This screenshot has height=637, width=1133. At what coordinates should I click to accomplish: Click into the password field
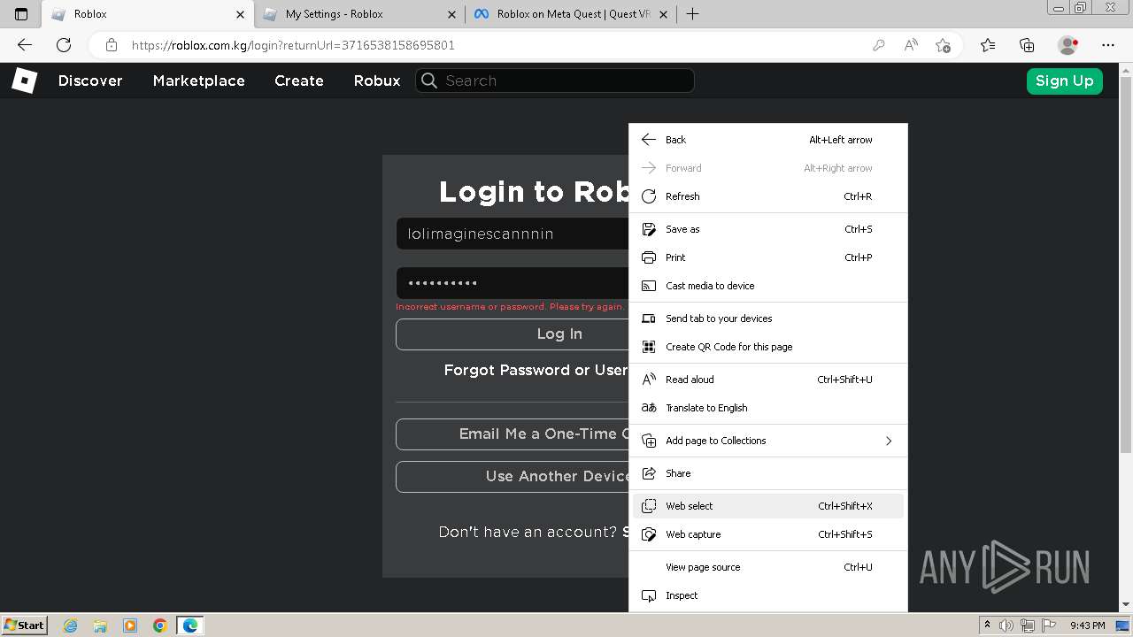[x=513, y=283]
